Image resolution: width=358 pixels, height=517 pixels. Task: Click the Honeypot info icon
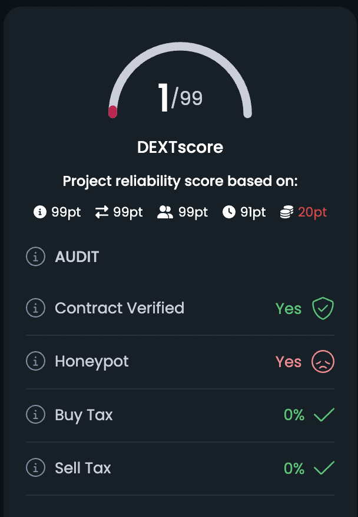[x=35, y=362]
